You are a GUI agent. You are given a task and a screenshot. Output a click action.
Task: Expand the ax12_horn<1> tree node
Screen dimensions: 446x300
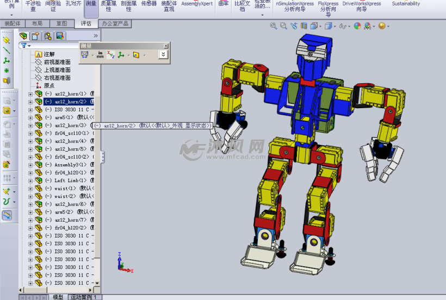coord(30,94)
